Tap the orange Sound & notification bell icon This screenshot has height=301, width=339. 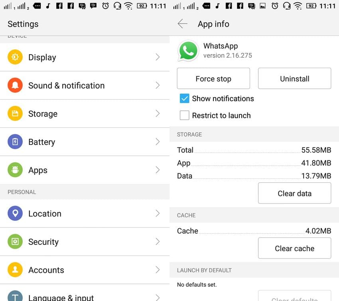[x=15, y=86]
